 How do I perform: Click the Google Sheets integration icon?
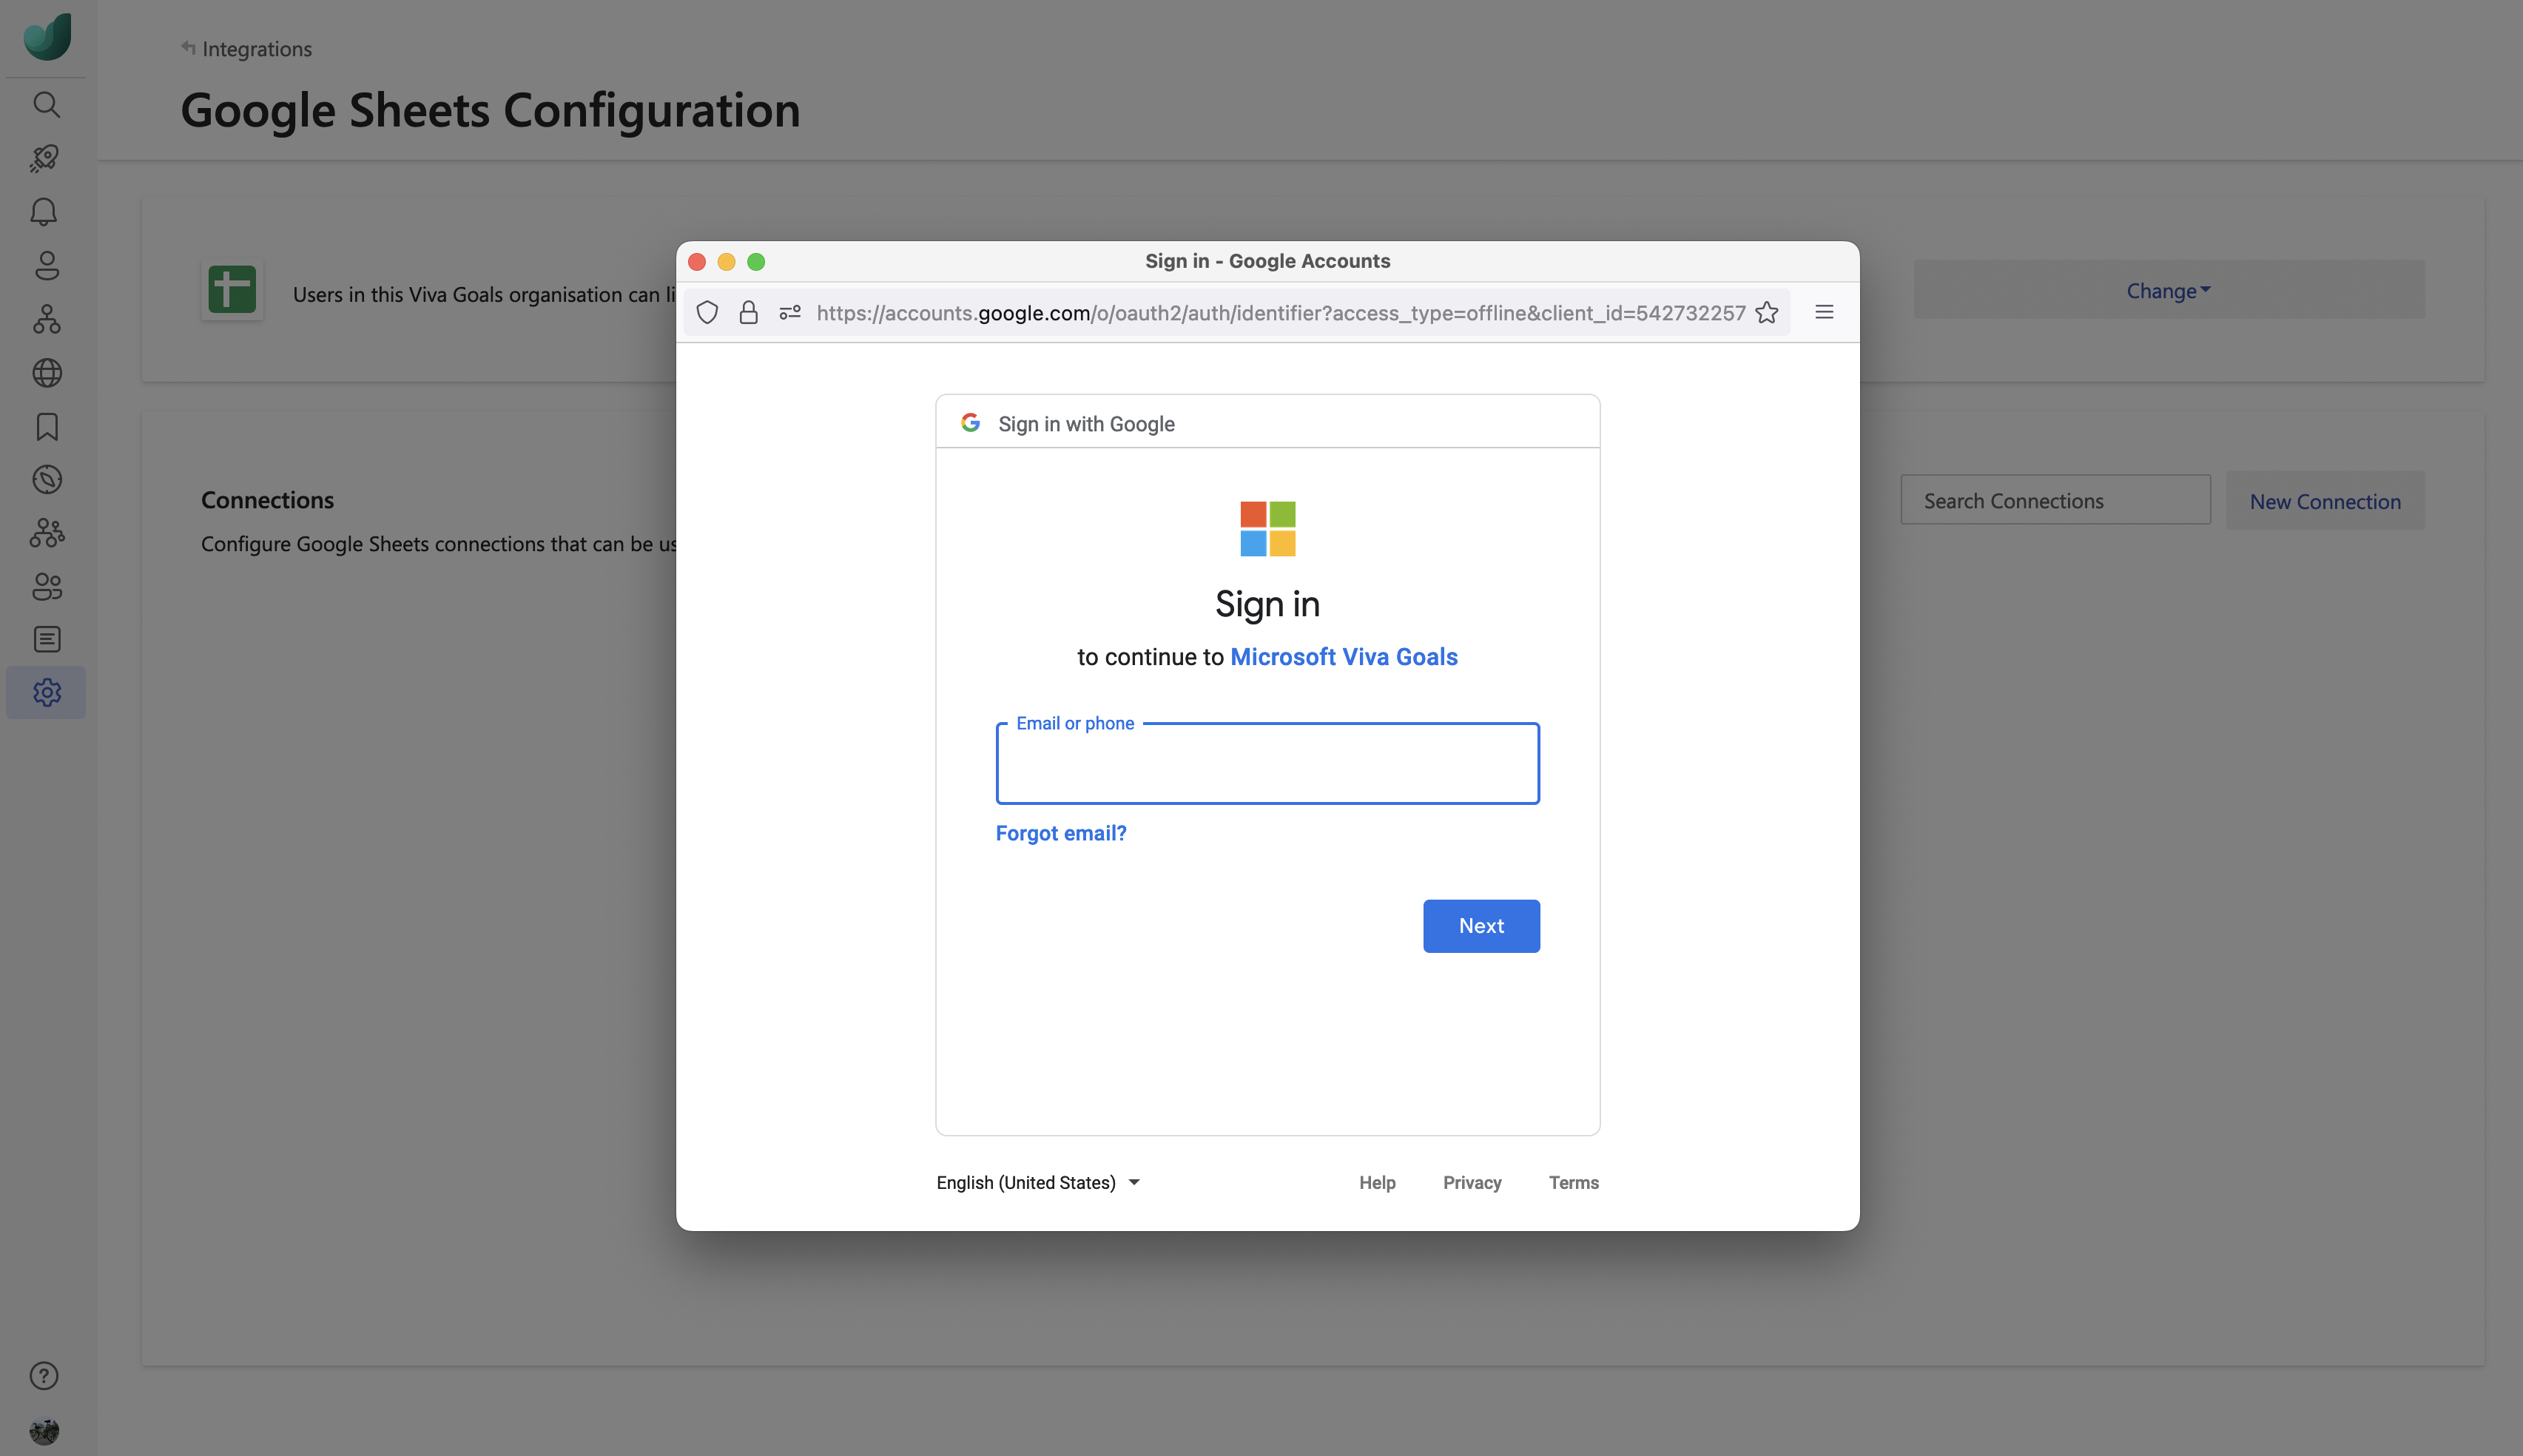coord(232,289)
